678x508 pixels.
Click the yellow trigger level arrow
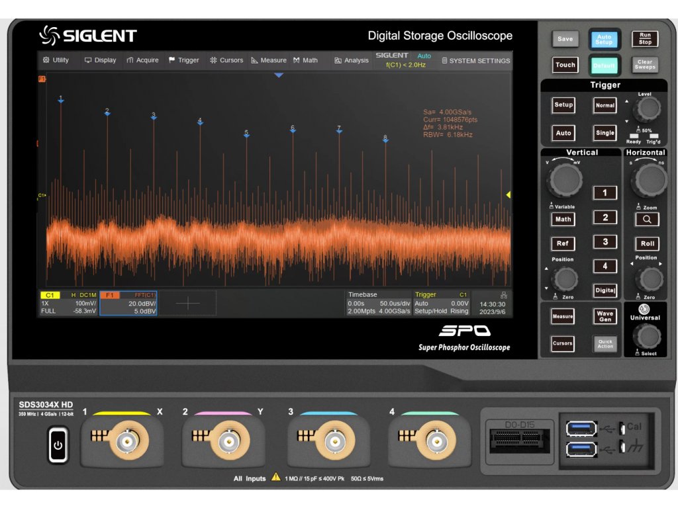point(508,195)
